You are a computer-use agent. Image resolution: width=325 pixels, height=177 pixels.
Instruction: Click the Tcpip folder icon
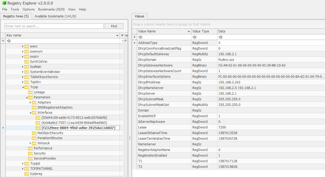[x=27, y=87]
